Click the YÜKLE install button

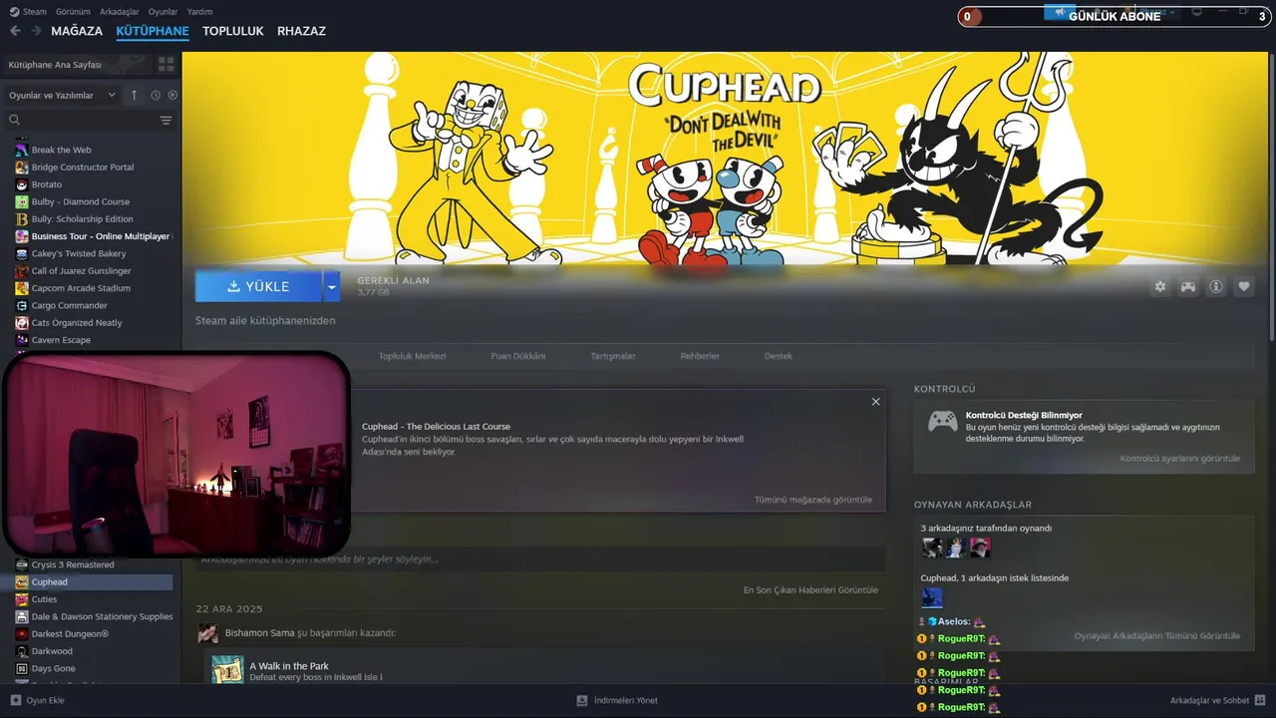coord(258,286)
